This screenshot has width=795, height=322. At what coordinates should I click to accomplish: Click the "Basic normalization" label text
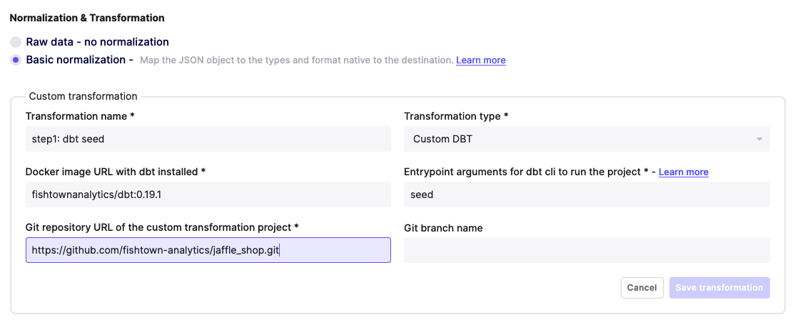76,60
